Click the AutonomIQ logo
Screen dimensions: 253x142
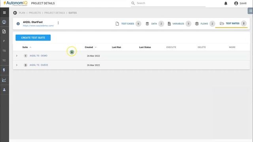point(15,3)
